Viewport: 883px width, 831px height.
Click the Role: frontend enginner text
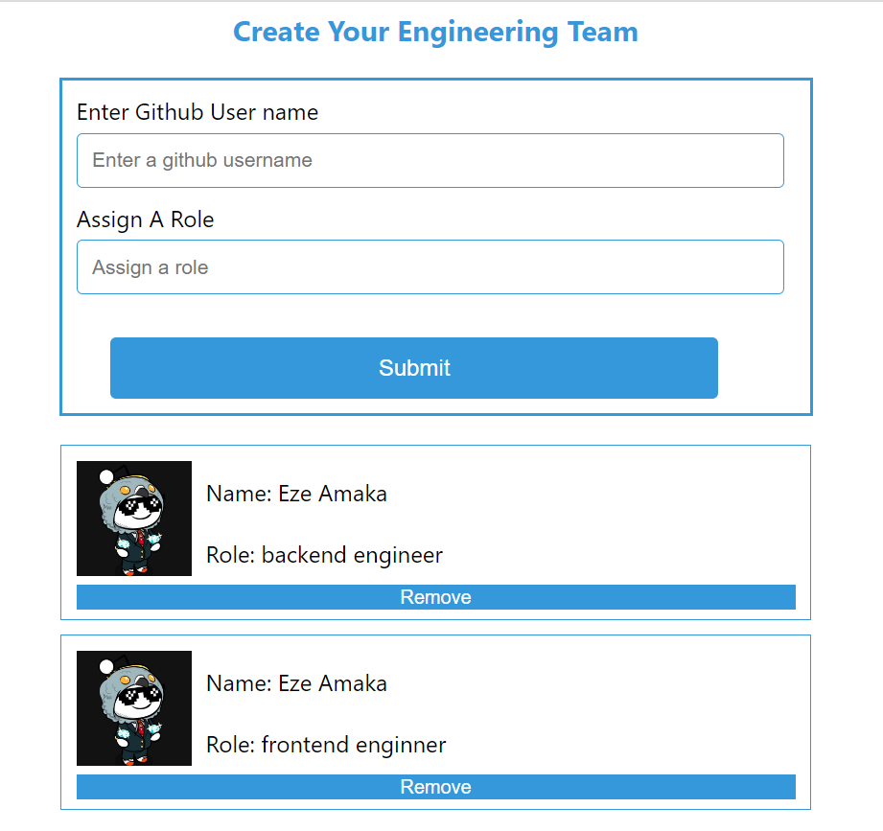(326, 745)
